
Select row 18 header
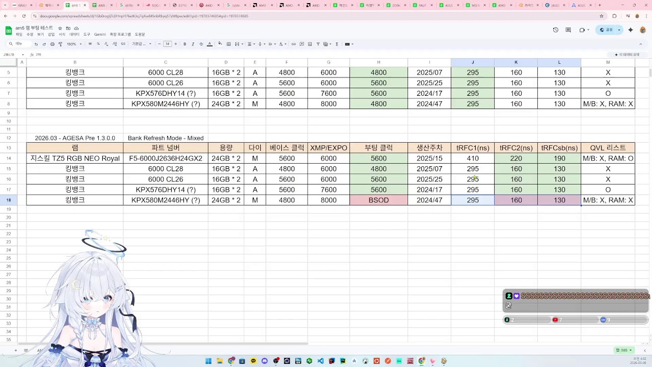9,200
